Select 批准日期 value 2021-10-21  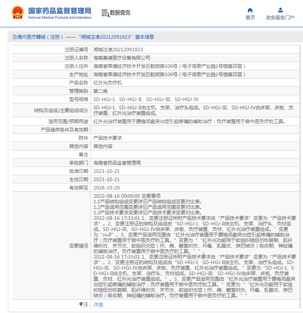point(106,171)
